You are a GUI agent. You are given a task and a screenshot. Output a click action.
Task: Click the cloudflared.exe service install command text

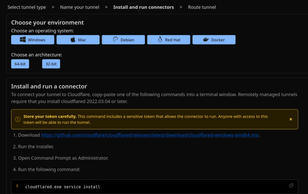(63, 187)
